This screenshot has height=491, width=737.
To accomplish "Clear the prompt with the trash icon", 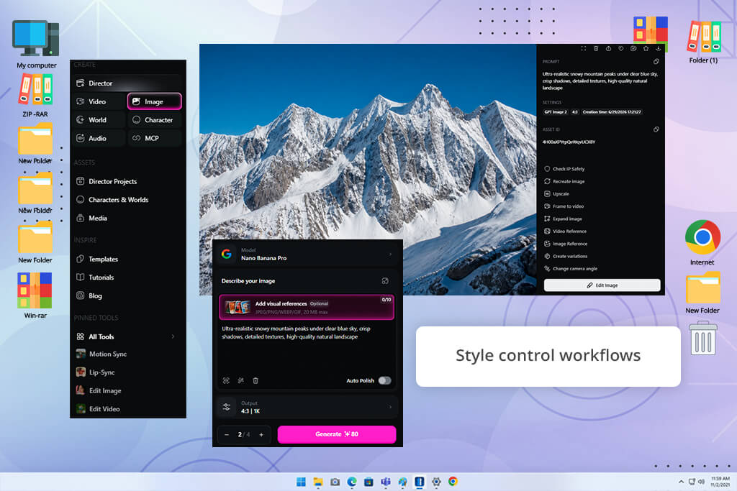I will pyautogui.click(x=256, y=381).
